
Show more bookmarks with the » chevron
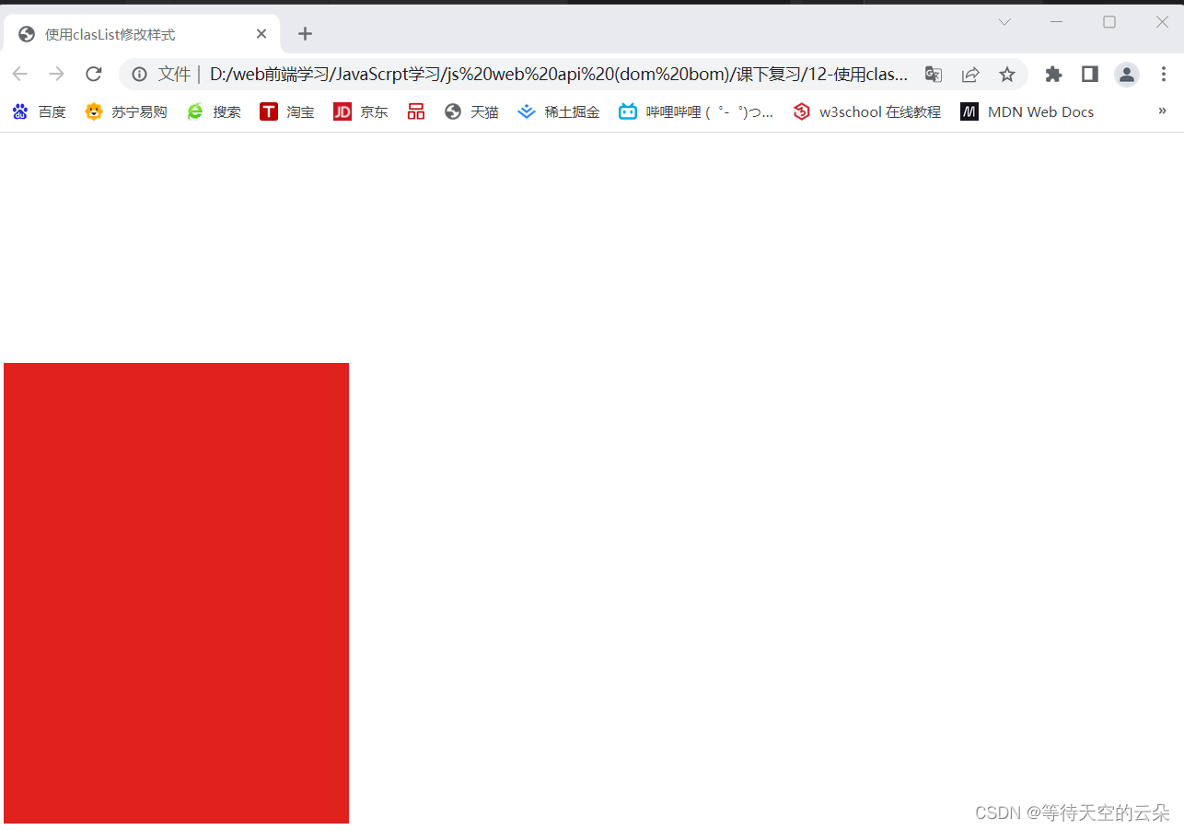[x=1162, y=111]
